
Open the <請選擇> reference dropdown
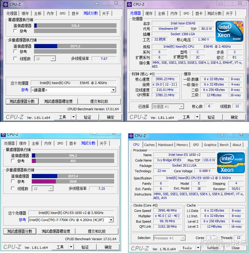[x=114, y=90]
